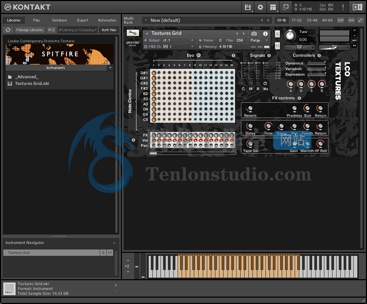Viewport: 367px width, 304px height.
Task: Go to previous multi rack preset
Action: [262, 20]
